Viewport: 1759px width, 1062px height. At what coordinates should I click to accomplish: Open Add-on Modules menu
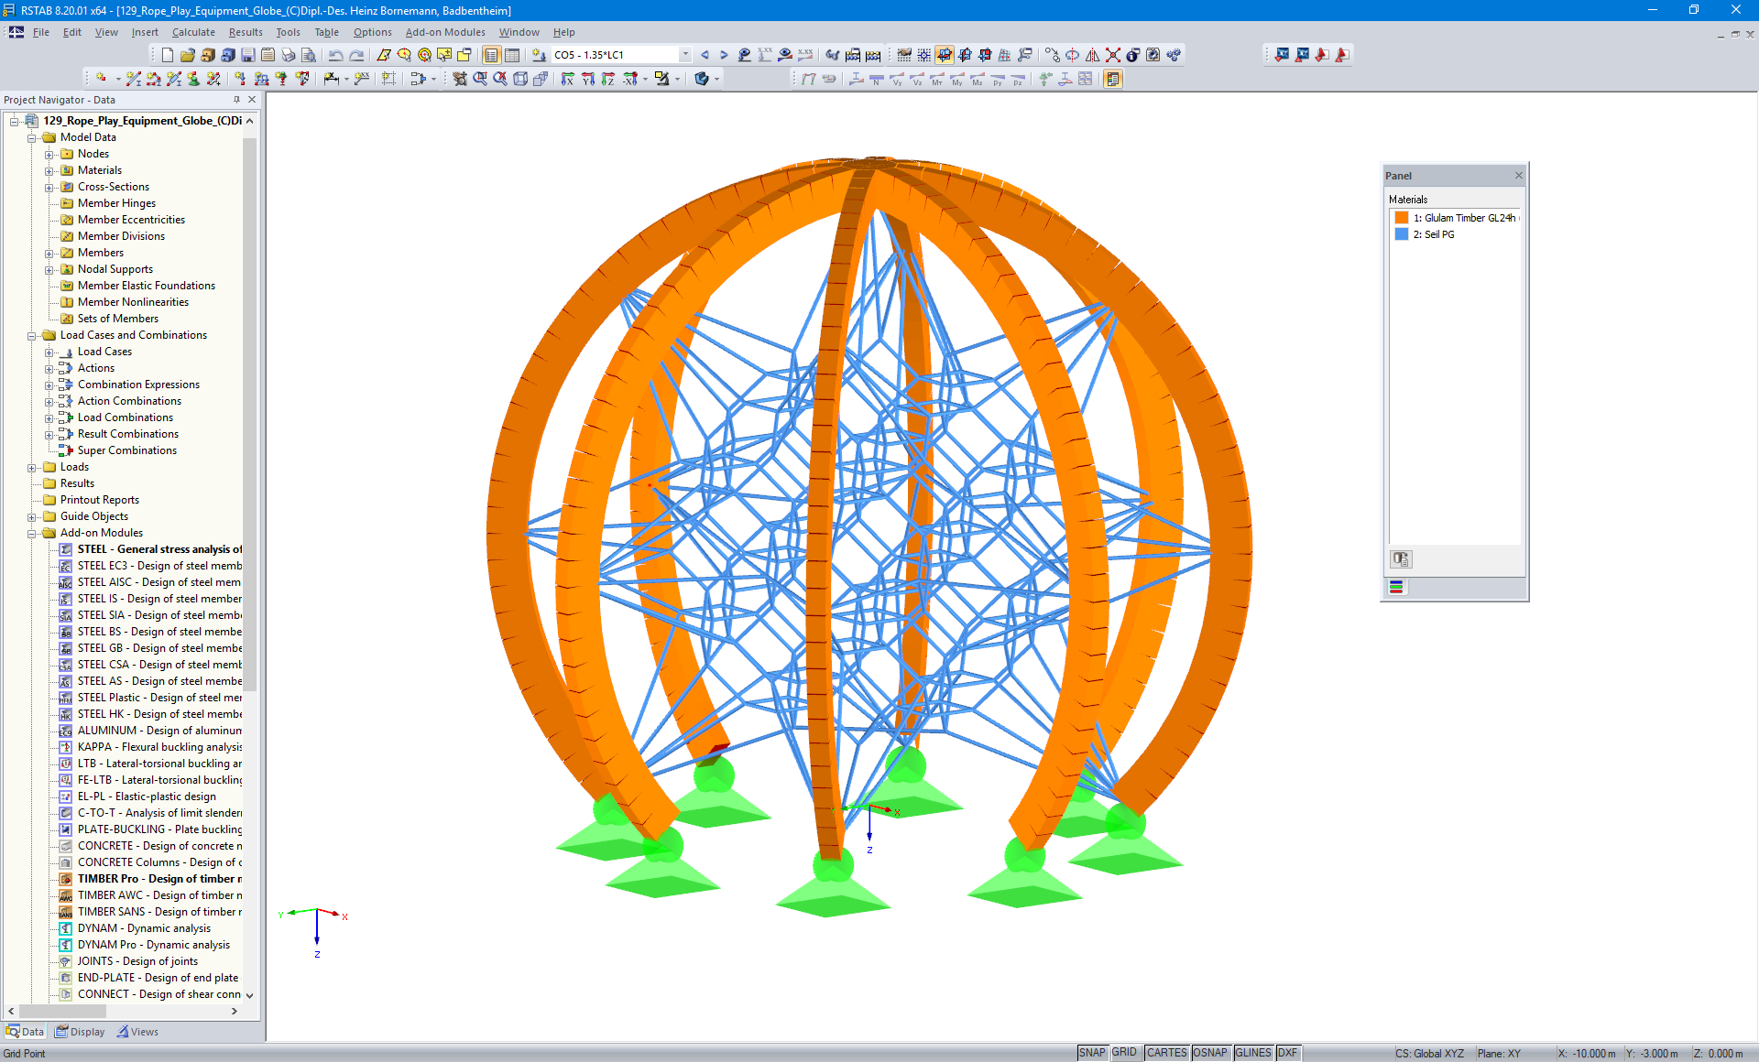pos(445,32)
